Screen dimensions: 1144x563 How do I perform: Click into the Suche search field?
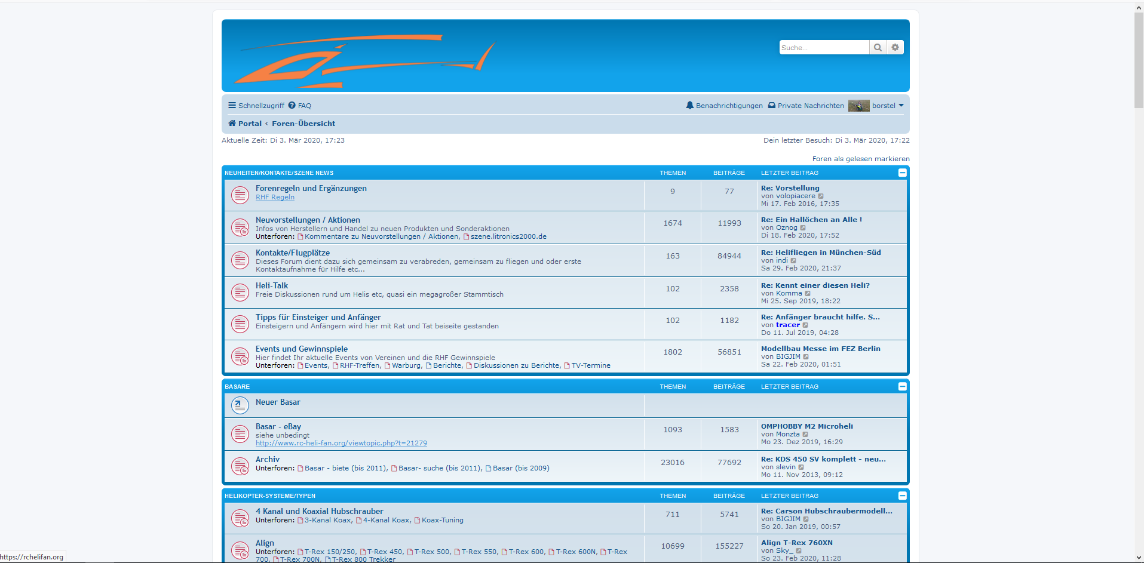pos(823,48)
